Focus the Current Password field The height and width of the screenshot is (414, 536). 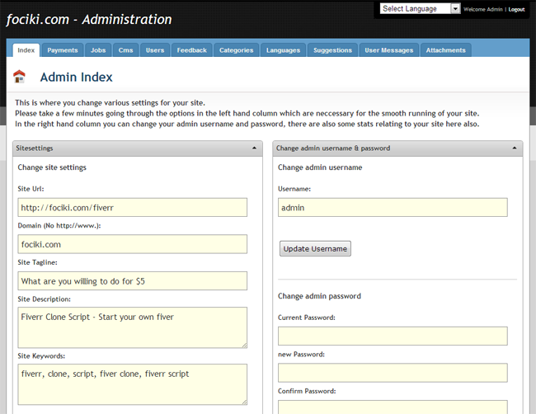click(x=393, y=336)
